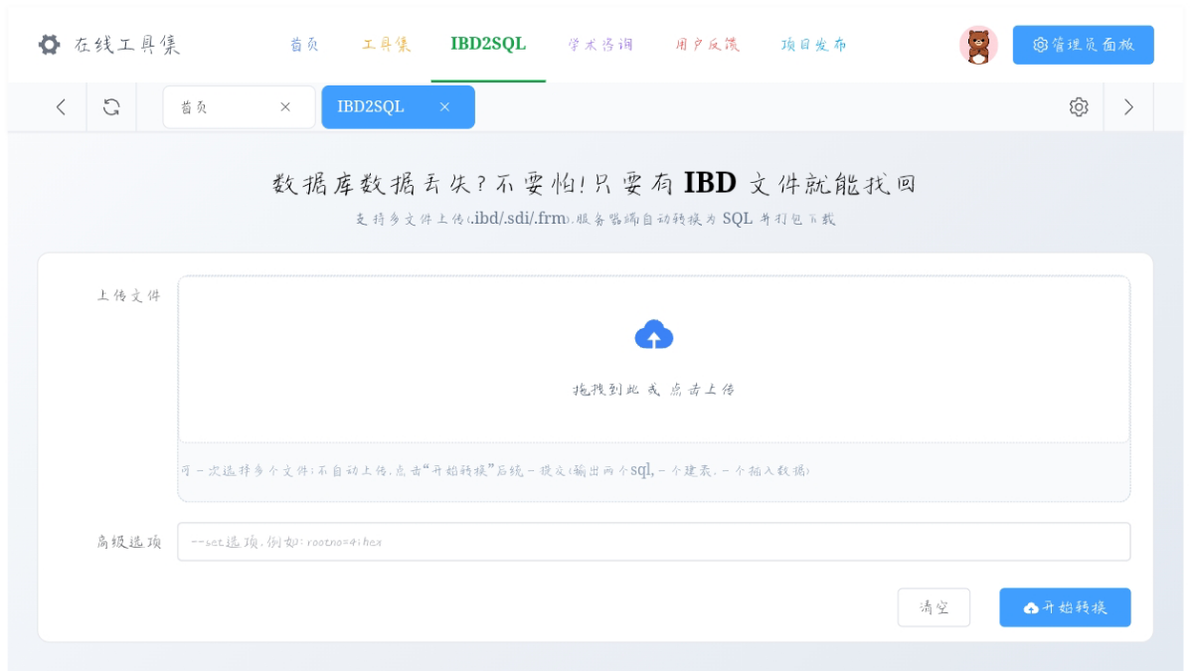The width and height of the screenshot is (1193, 671).
Task: Open the 工具集 navigation menu item
Action: 386,45
